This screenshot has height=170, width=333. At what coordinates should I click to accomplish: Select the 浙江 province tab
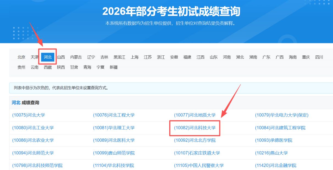[161, 57]
